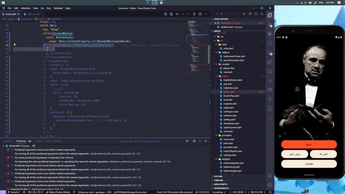Close home.dart in Open Editors list
The width and height of the screenshot is (345, 194).
coord(216,23)
